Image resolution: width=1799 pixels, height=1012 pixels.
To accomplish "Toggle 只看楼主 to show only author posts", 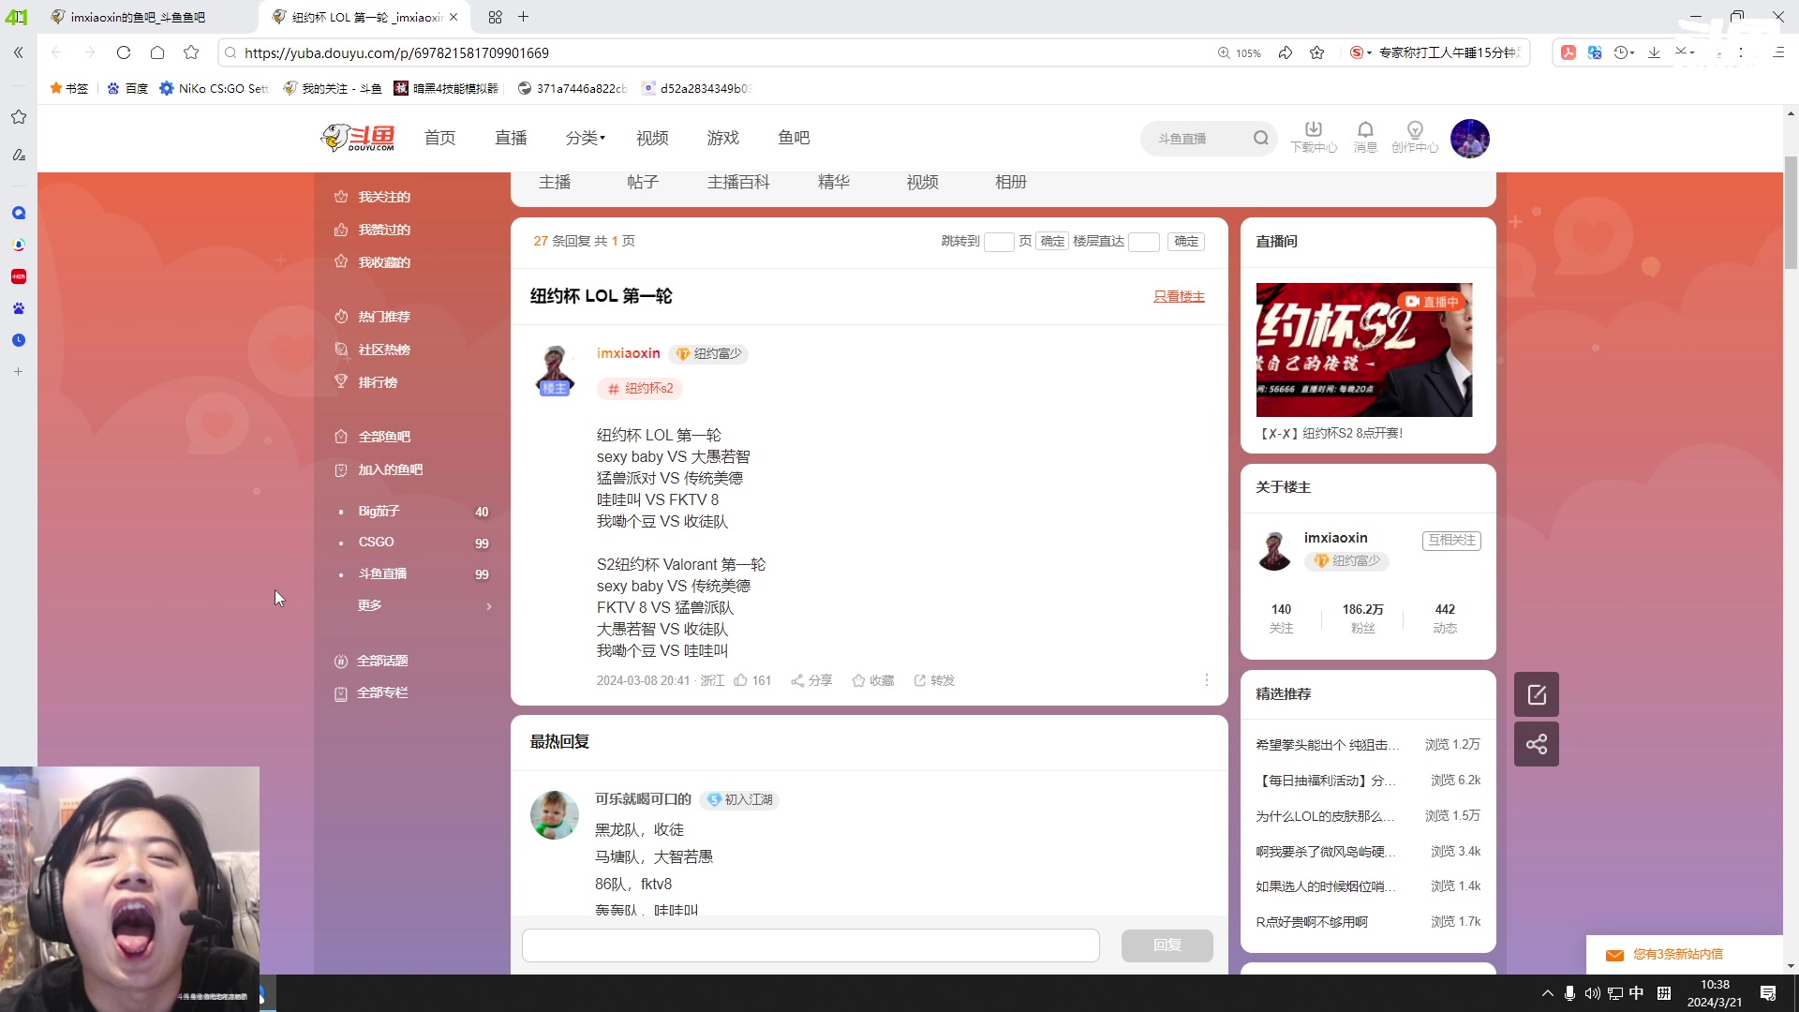I will pyautogui.click(x=1179, y=296).
